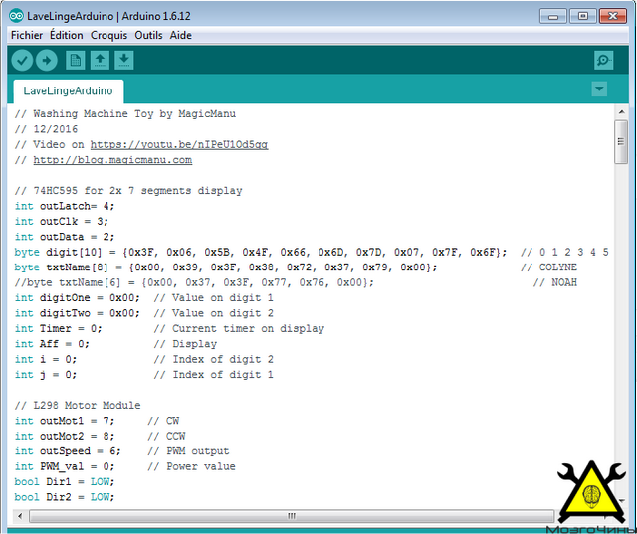Open the Croquis menu

(108, 36)
